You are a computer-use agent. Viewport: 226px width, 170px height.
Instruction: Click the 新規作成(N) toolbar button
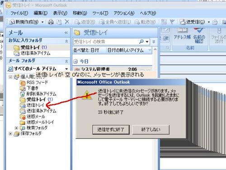pos(24,22)
